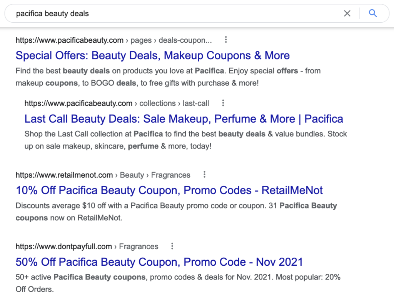The image size is (394, 308).
Task: Click the snippet starting 'Shop the Last Call collection'
Action: (185, 140)
